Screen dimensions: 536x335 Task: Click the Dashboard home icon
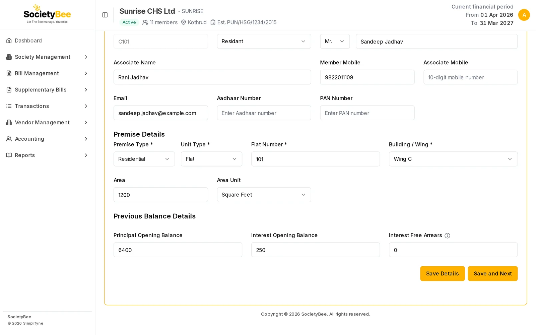[9, 41]
